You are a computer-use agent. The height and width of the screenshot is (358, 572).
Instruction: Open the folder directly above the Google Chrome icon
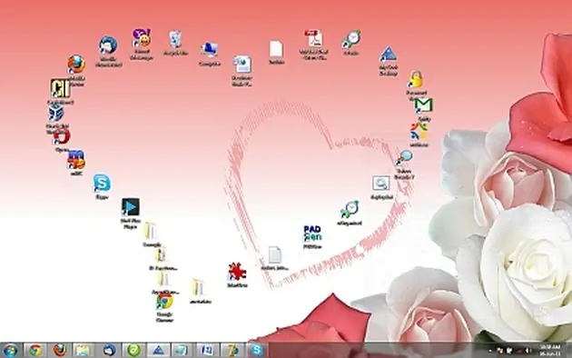click(163, 280)
